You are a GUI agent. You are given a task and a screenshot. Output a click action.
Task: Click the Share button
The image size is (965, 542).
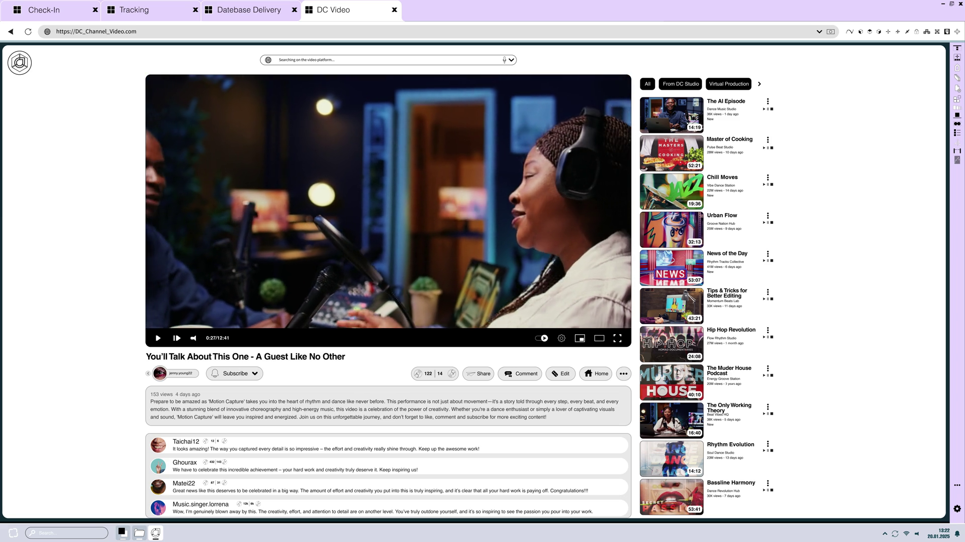(x=478, y=373)
